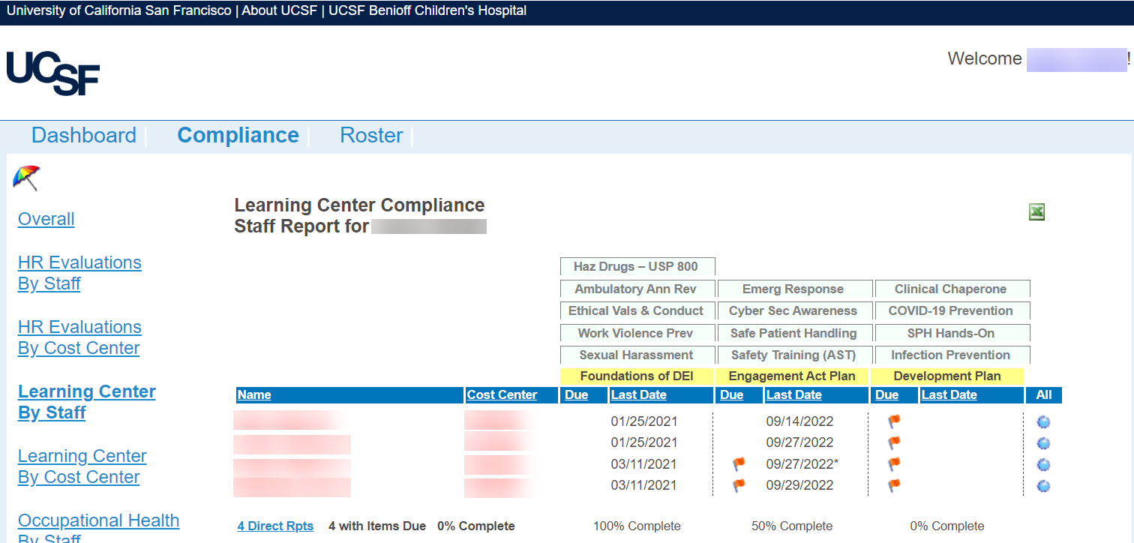The height and width of the screenshot is (543, 1134).
Task: Sort by Foundations of DEI Due column
Action: 576,395
